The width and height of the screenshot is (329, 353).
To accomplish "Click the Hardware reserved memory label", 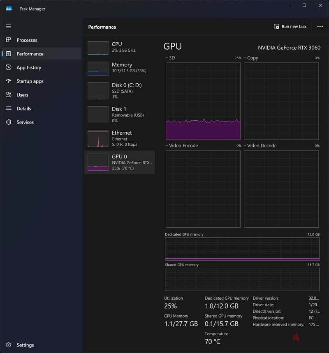I will pos(278,324).
